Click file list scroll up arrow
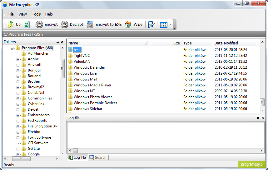 tap(262, 42)
